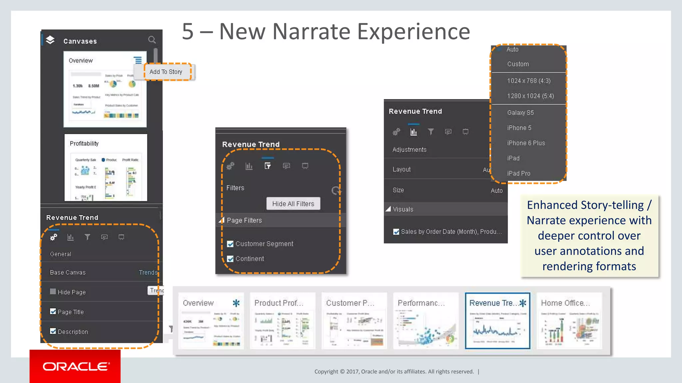Select Galaxy S5 size option
682x383 pixels.
(x=520, y=113)
